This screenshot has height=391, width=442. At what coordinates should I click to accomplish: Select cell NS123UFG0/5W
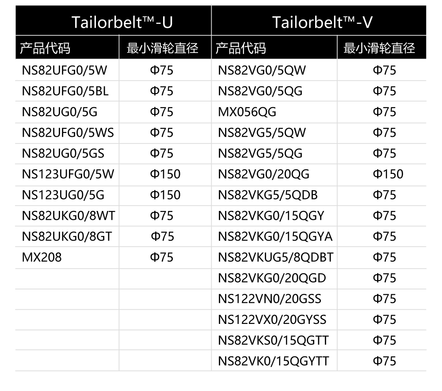[68, 174]
